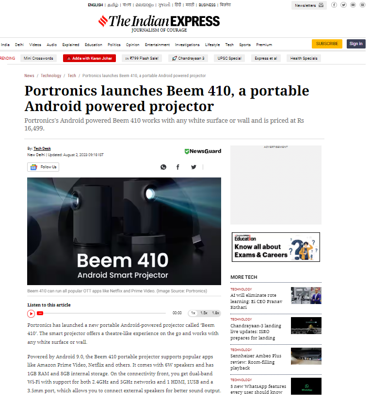Share the article via the Twitter icon
The image size is (370, 401).
point(193,167)
